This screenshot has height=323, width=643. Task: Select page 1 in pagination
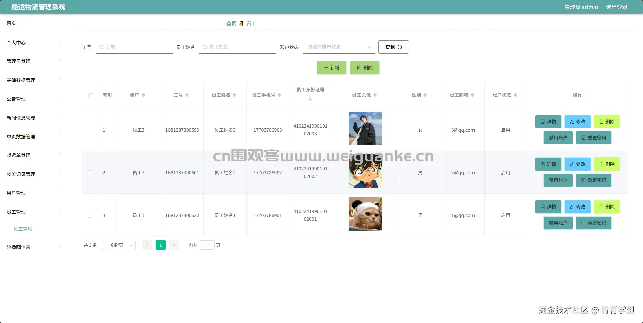161,245
